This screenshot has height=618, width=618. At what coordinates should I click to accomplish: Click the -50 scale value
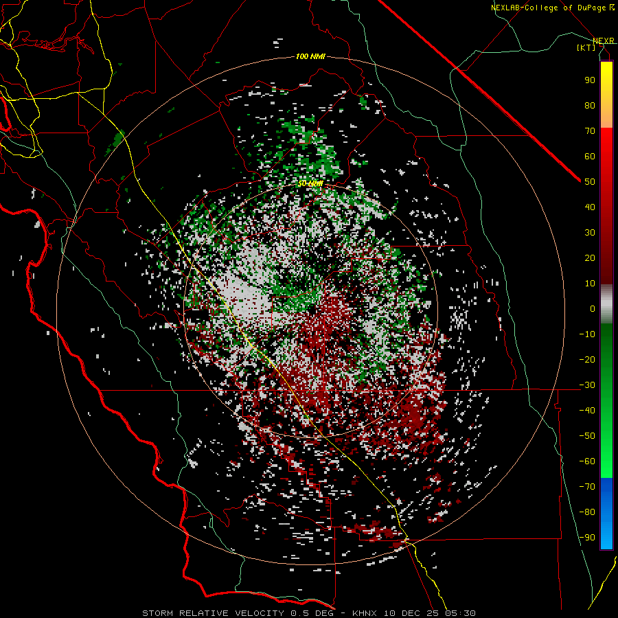(587, 436)
